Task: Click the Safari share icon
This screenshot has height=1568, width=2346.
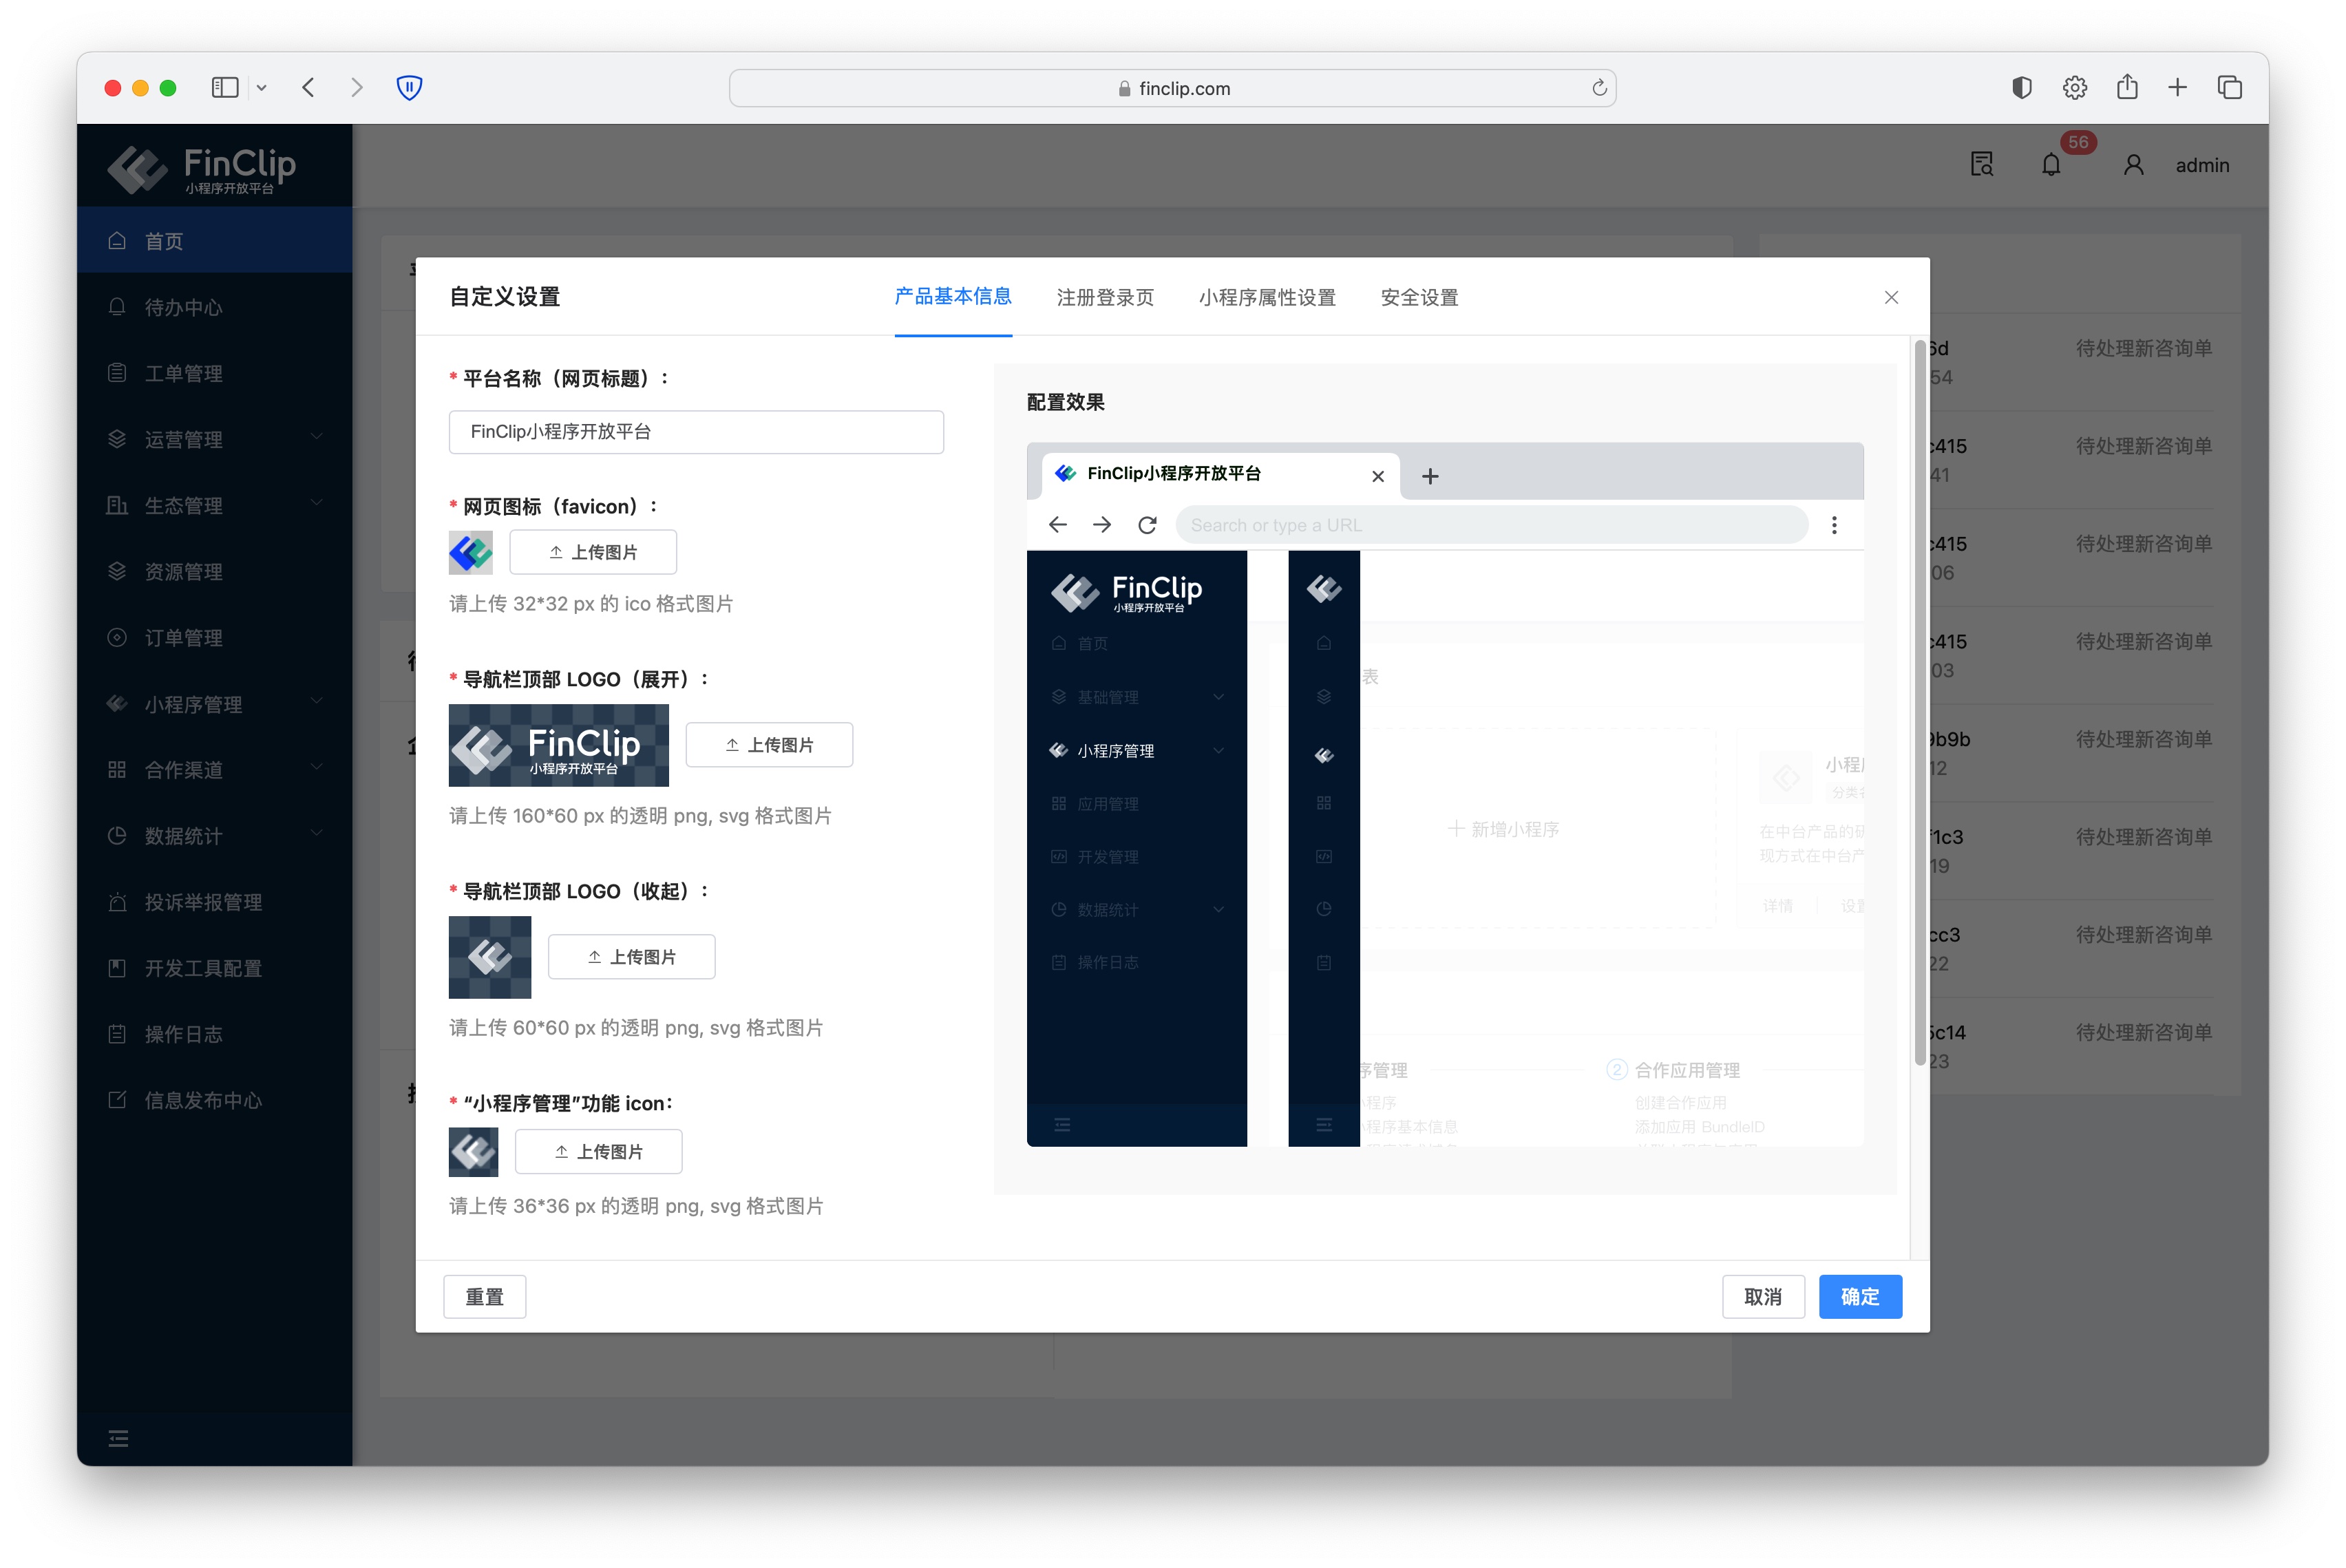Action: coord(2127,88)
